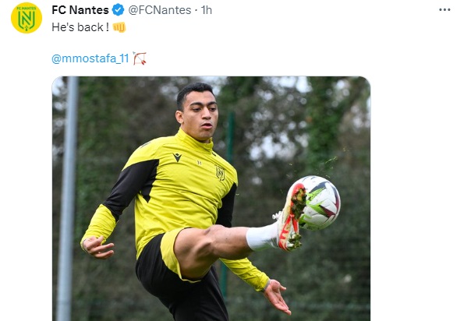Click the empty area right of photo
The image size is (464, 321).
point(416,199)
